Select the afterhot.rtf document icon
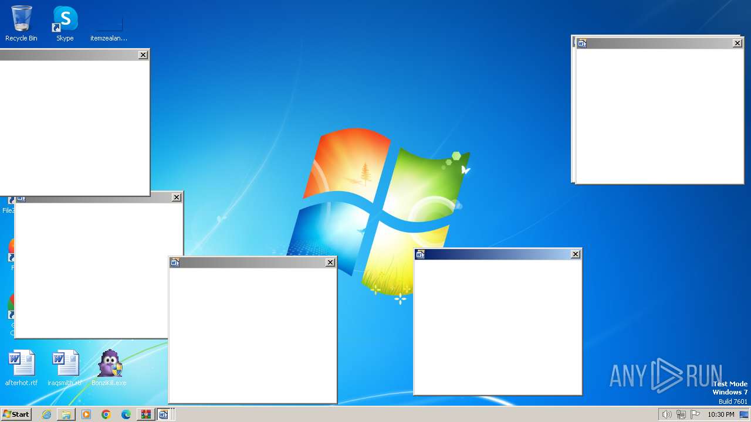 click(22, 368)
